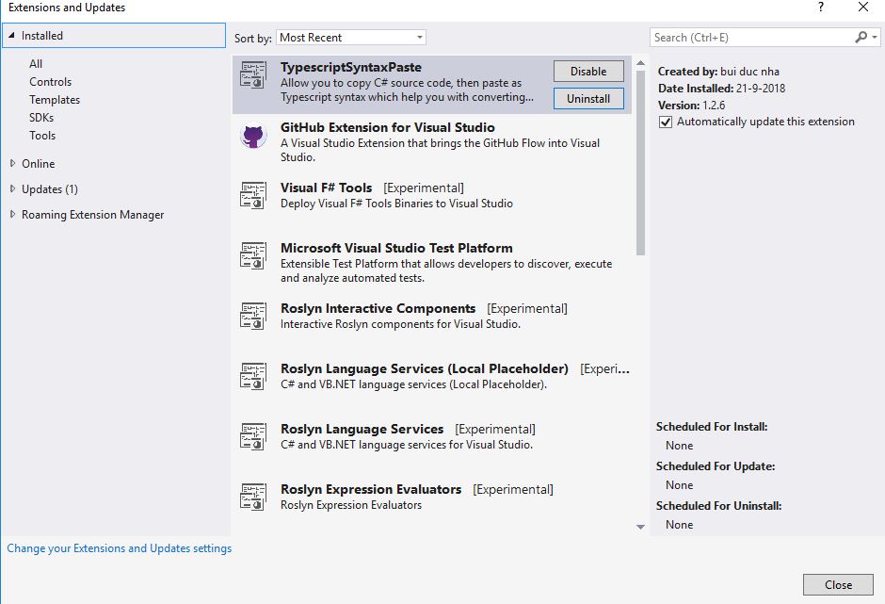Image resolution: width=885 pixels, height=604 pixels.
Task: Uninstall the TypescriptSyntaxPaste extension
Action: tap(588, 98)
